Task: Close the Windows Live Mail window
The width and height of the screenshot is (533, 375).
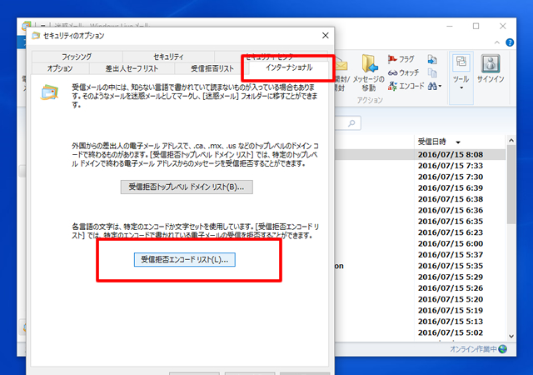Action: 503,26
